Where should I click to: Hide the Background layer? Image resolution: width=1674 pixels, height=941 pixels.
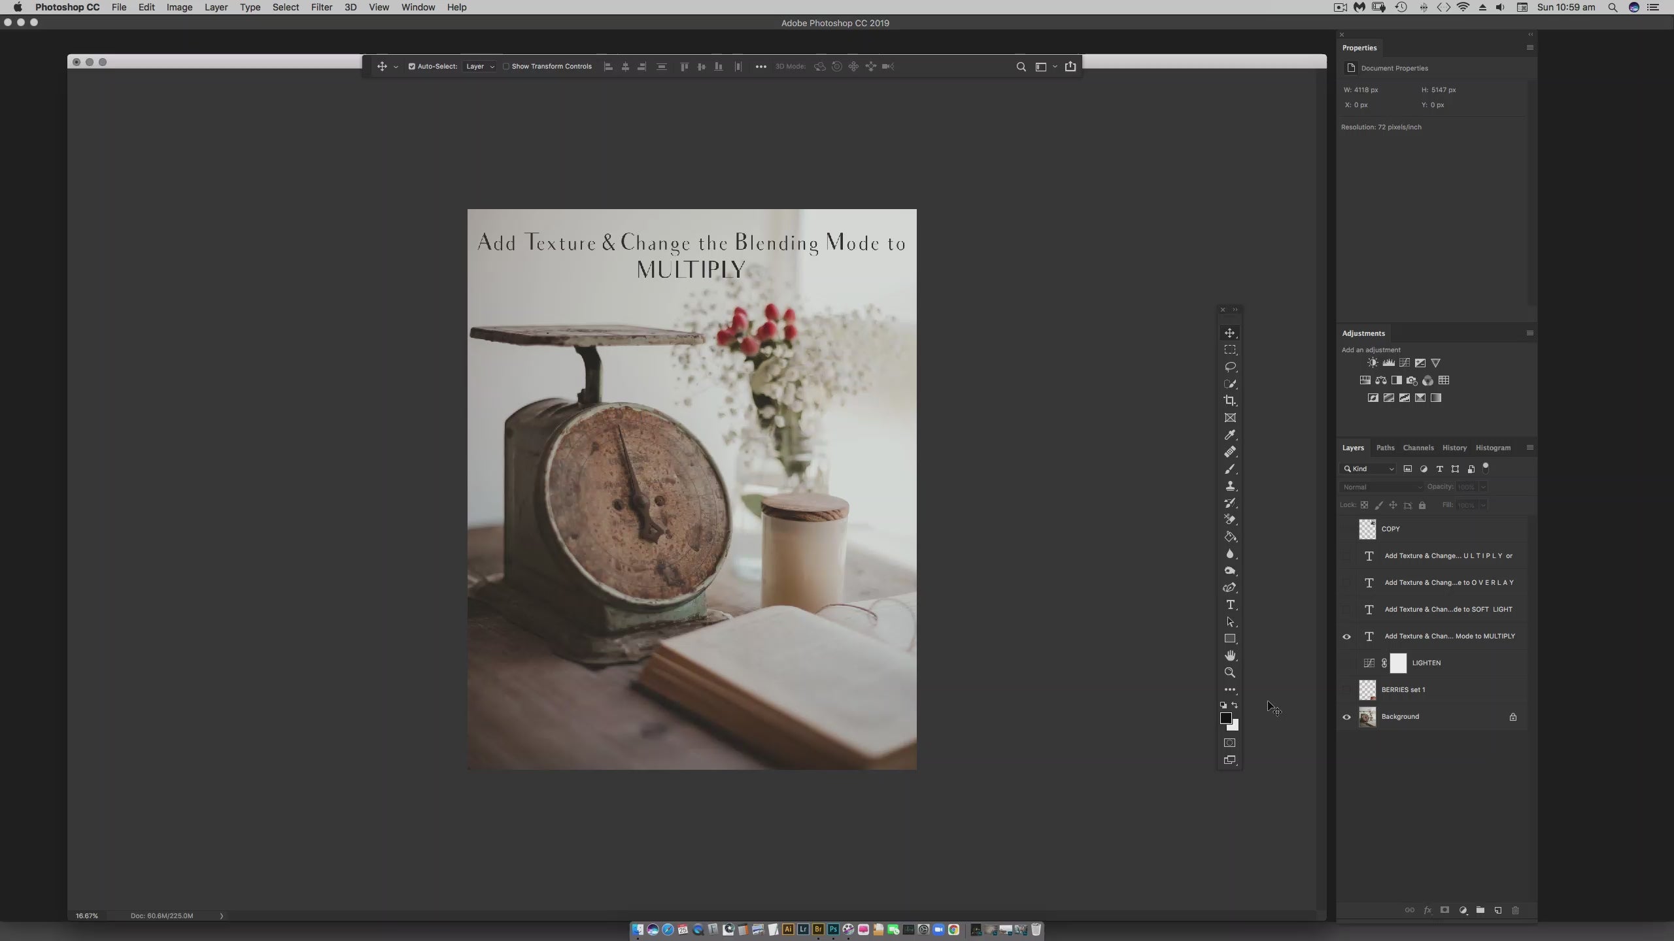coord(1346,717)
